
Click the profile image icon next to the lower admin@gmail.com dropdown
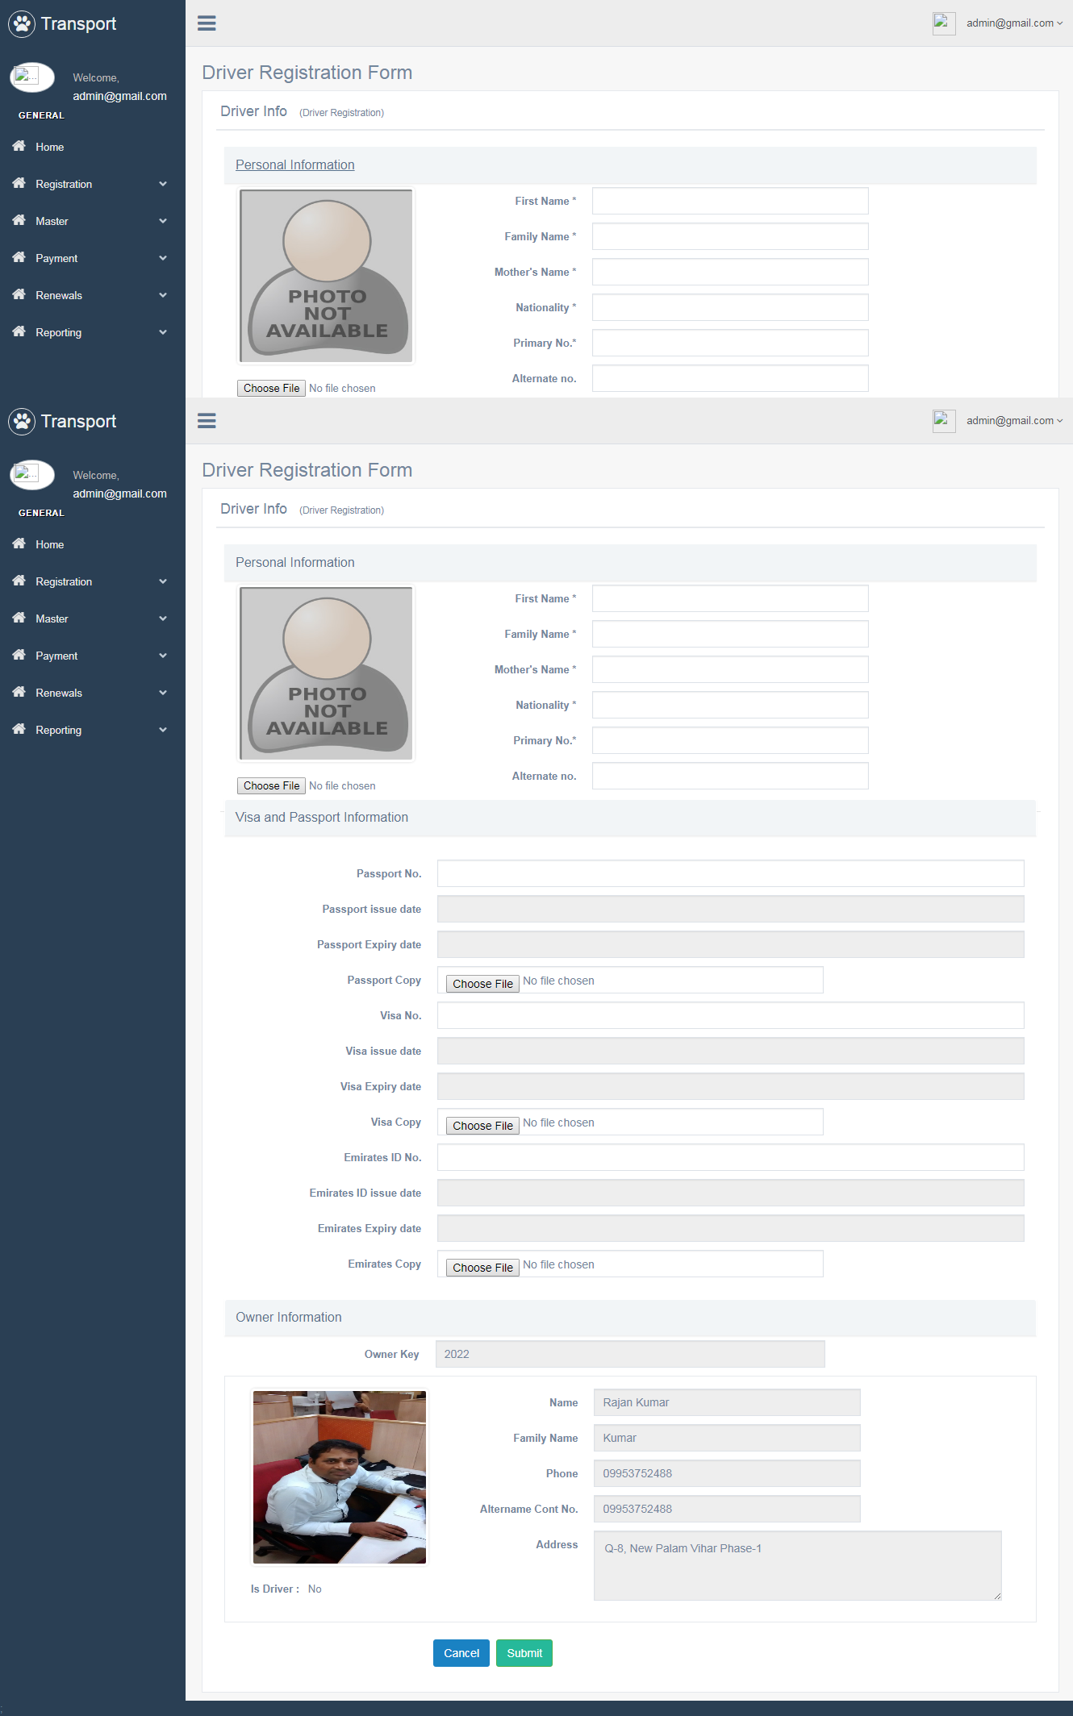click(x=944, y=421)
